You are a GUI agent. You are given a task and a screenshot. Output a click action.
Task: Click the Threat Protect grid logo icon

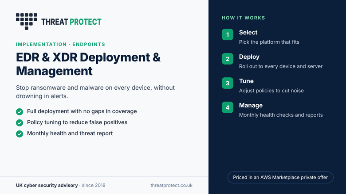point(27,21)
